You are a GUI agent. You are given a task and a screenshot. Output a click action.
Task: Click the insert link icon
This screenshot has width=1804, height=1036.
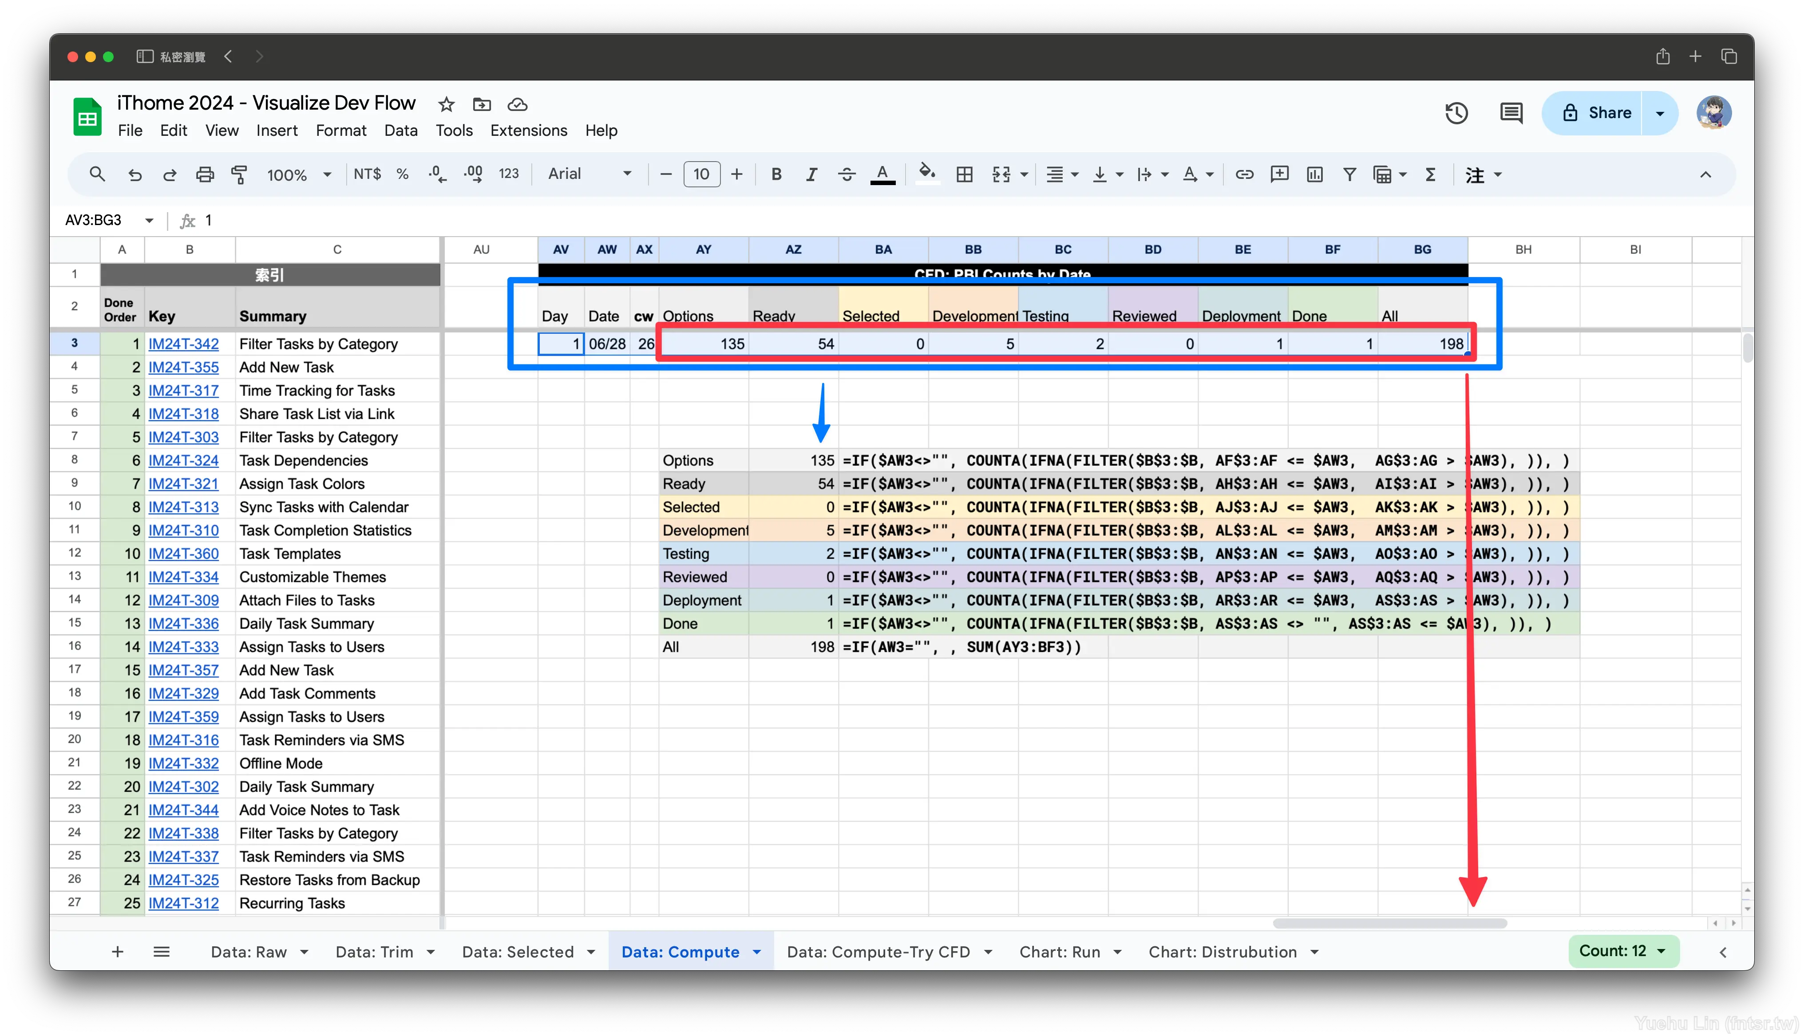(1244, 174)
